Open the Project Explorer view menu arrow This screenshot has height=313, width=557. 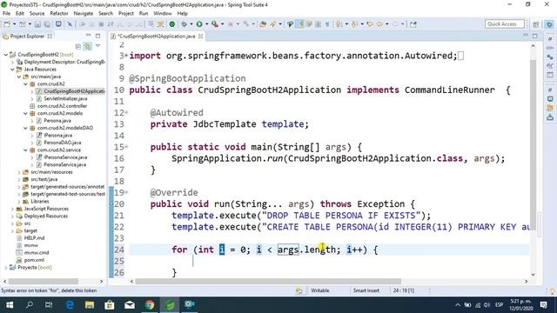coord(98,46)
